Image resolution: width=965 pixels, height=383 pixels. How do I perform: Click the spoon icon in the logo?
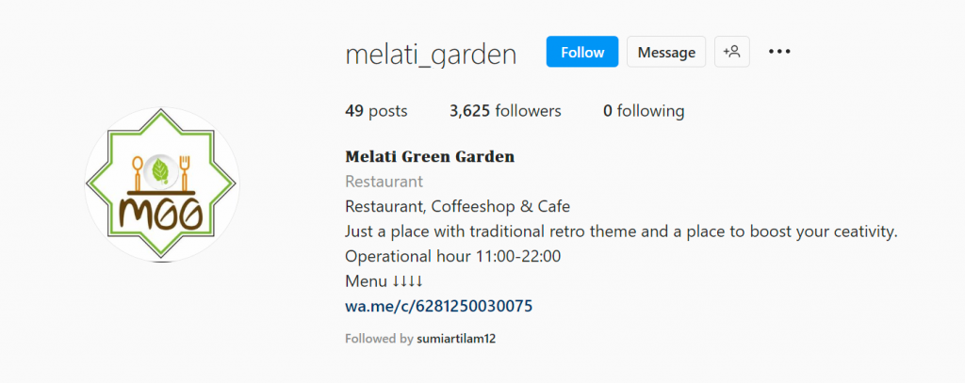[x=138, y=173]
